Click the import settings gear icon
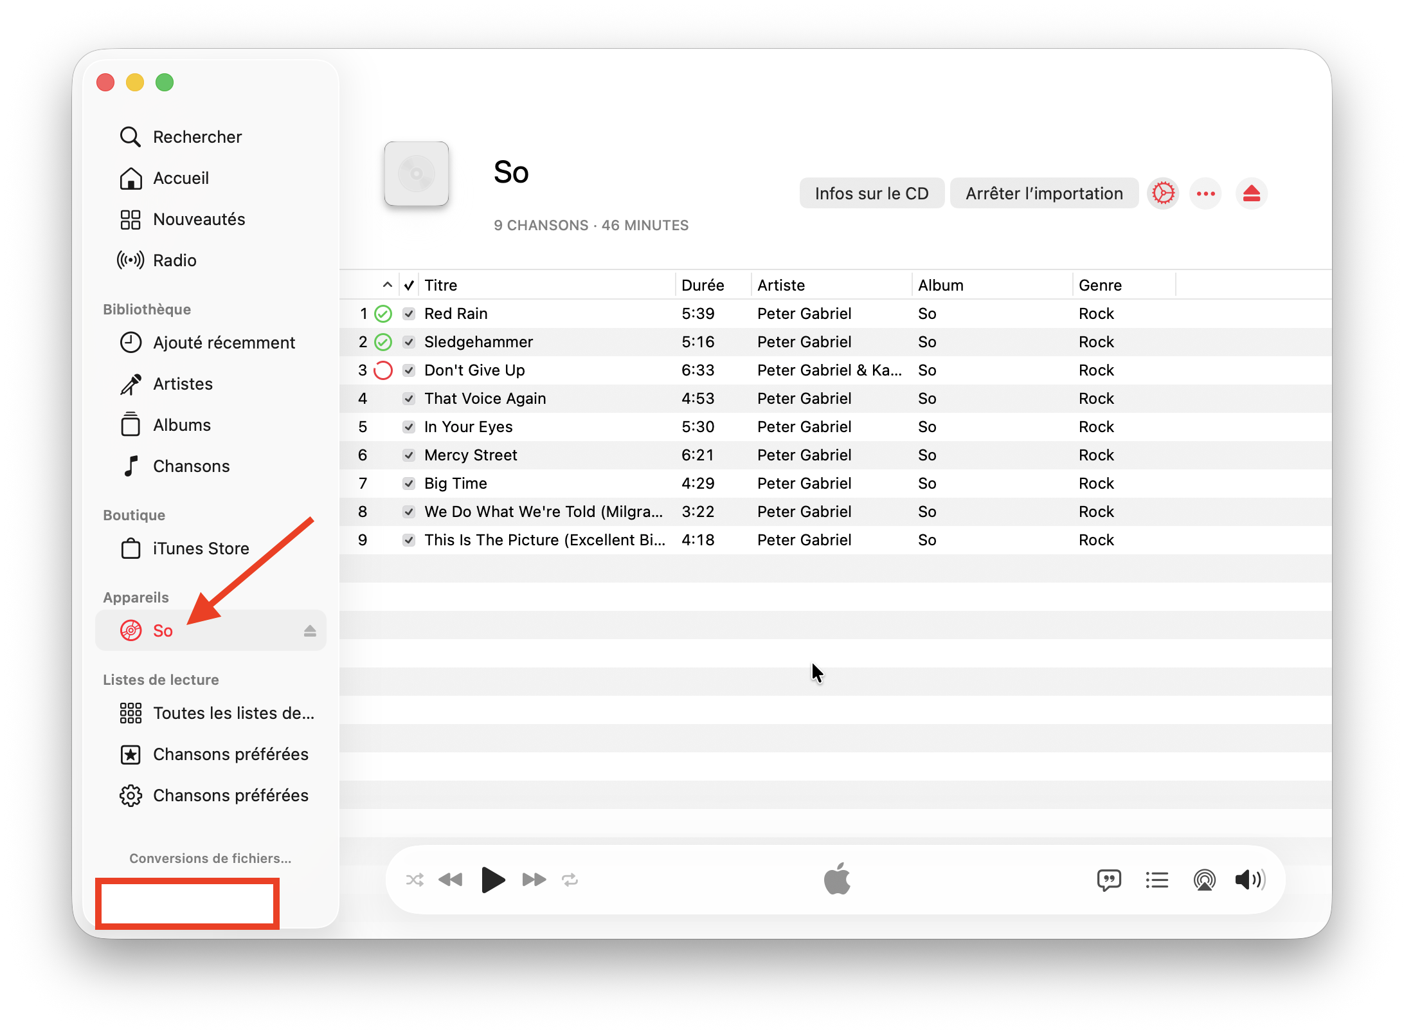Screen dimensions: 1404x1034 tap(1163, 194)
